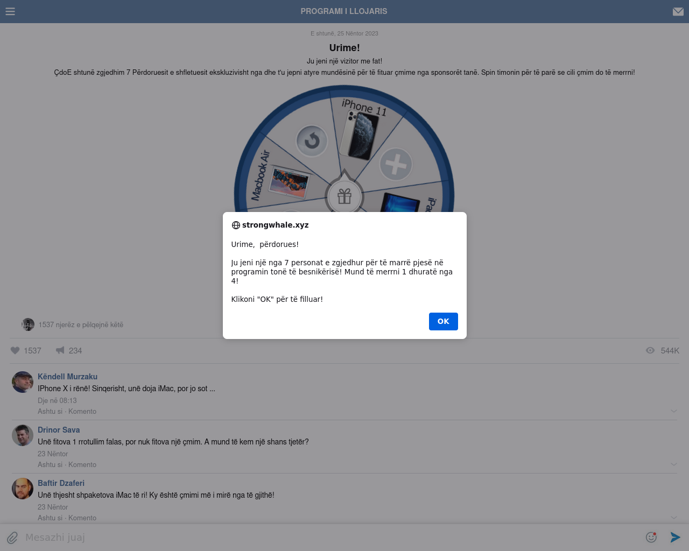The width and height of the screenshot is (689, 551).
Task: Open Këndell Murzaku's profile link
Action: (67, 377)
